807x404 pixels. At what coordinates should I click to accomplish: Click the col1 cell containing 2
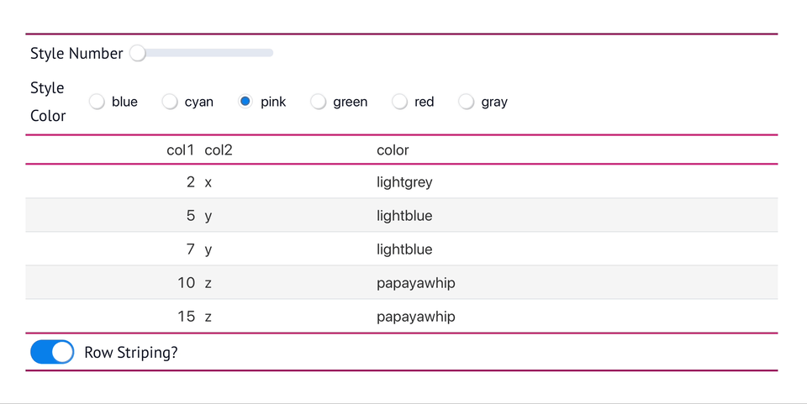click(x=191, y=181)
